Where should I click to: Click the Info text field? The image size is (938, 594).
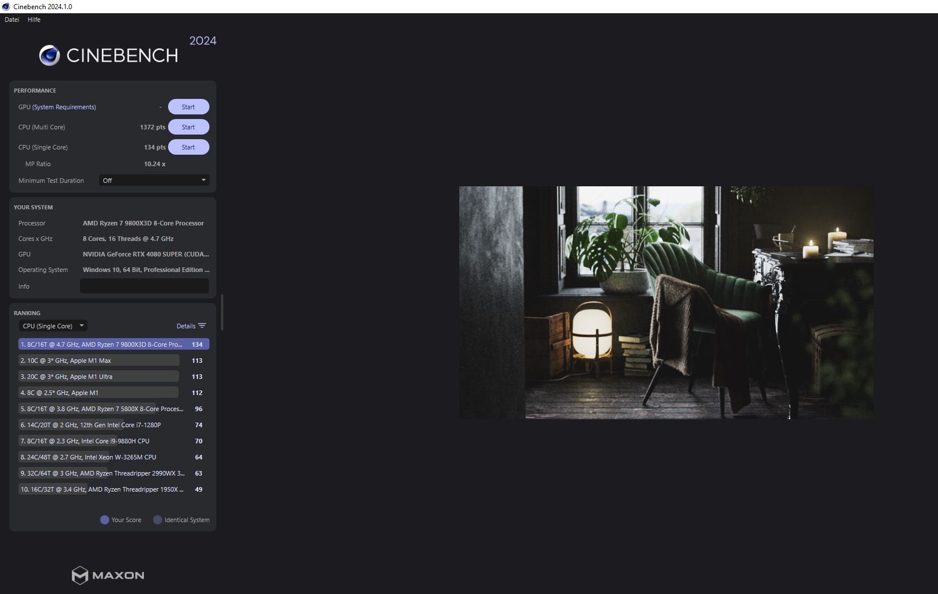[144, 286]
